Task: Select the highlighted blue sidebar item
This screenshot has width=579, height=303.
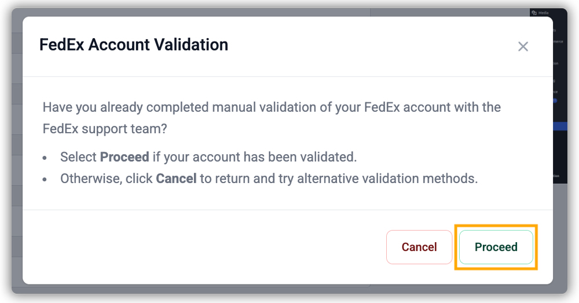Action: 560,126
